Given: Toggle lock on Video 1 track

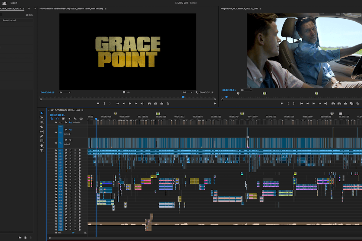Looking at the screenshot, I should pos(56,142).
